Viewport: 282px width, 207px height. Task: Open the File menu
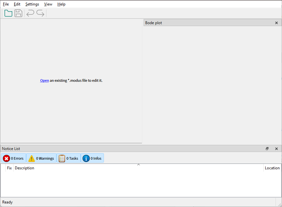click(6, 4)
